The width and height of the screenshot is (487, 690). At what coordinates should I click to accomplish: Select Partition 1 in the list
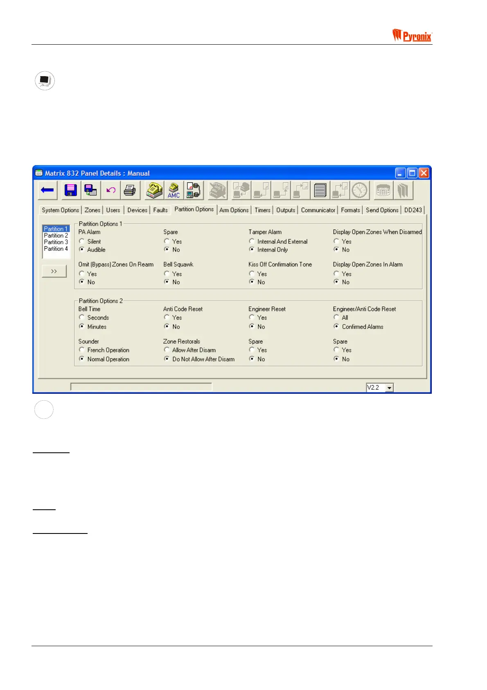click(56, 229)
